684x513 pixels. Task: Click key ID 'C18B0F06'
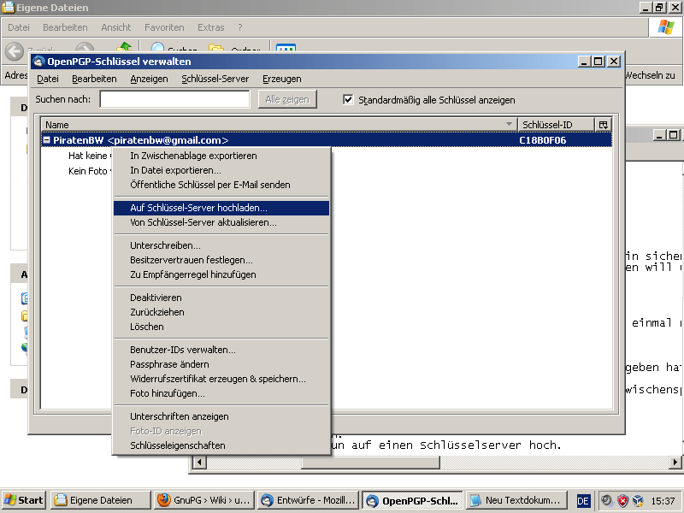543,140
